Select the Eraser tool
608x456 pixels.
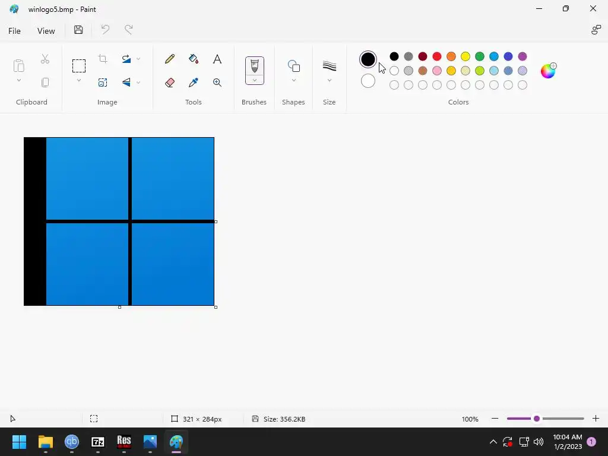coord(169,82)
